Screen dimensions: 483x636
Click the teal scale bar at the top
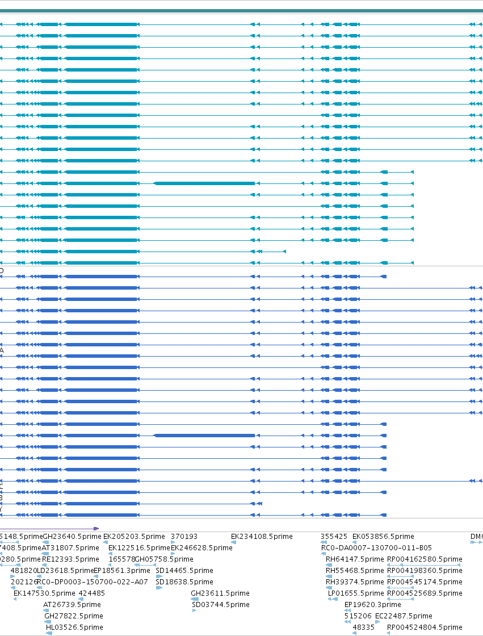(241, 11)
